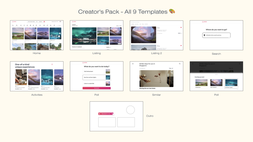Click the heart on the Similar stay photo
The height and width of the screenshot is (142, 253).
pyautogui.click(x=172, y=72)
